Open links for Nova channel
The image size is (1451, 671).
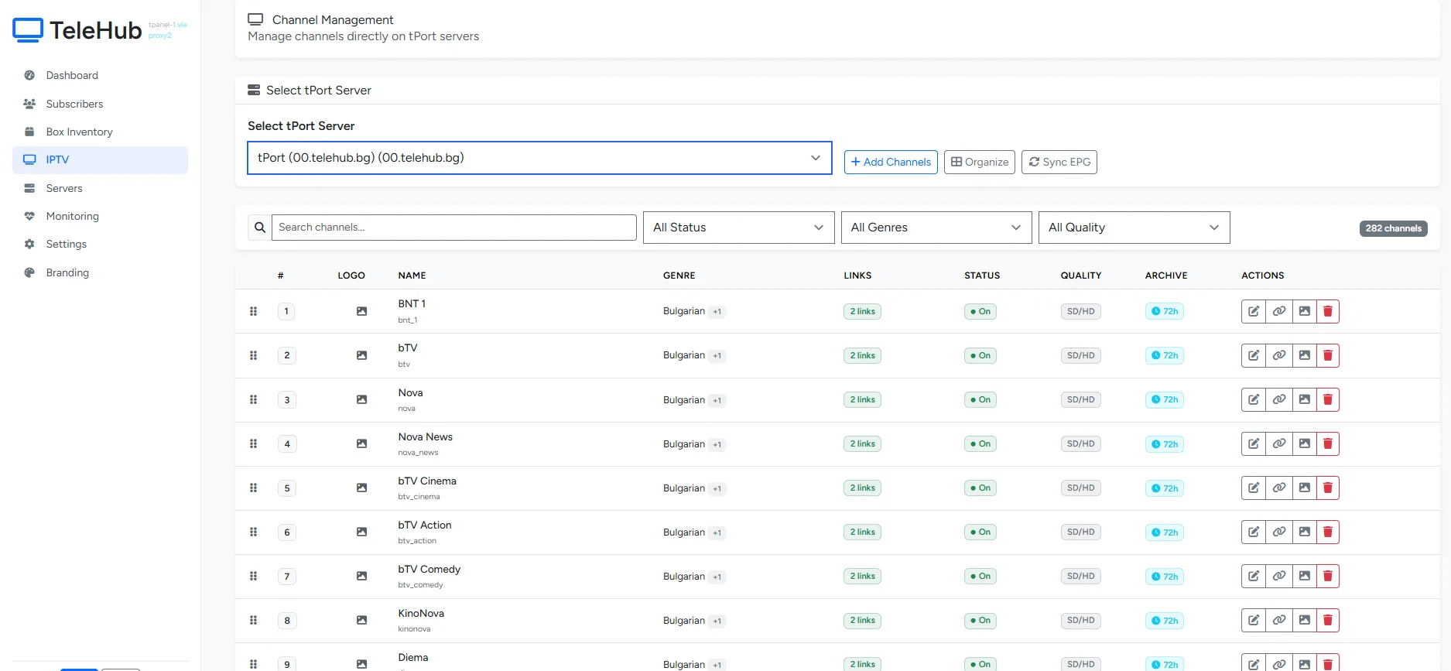tap(1279, 399)
